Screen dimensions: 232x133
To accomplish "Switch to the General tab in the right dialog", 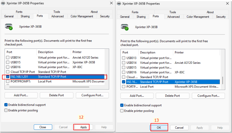I will coord(125,17).
